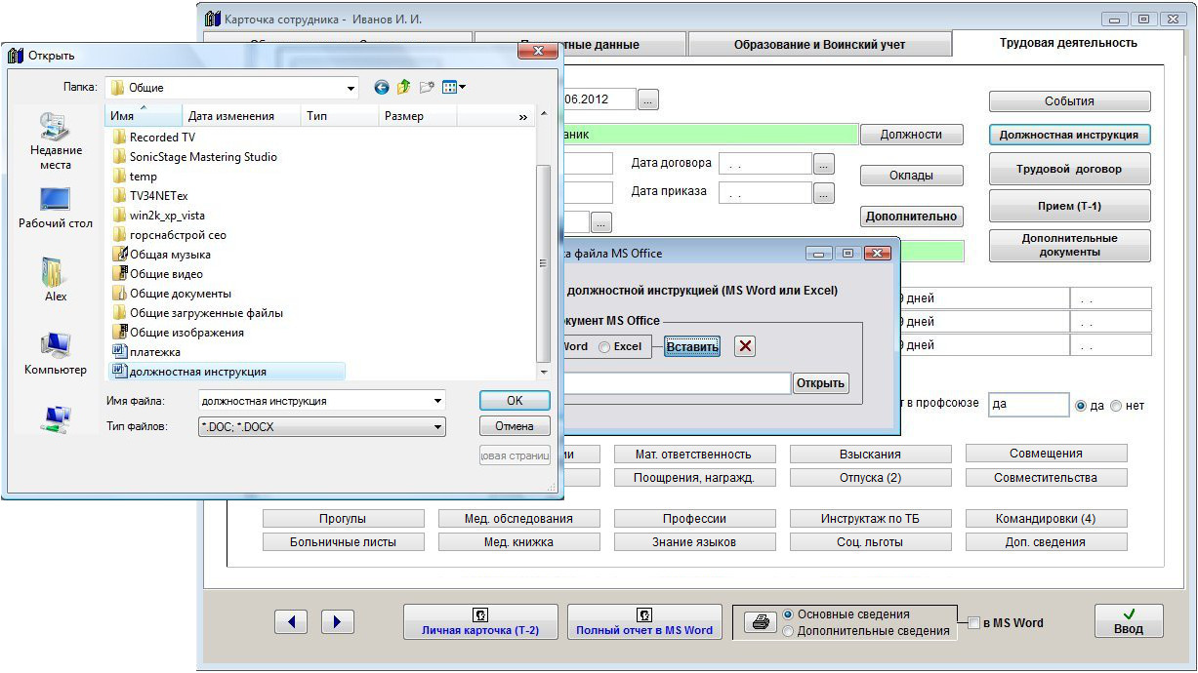Open the view menu dropdown arrow

click(x=462, y=88)
